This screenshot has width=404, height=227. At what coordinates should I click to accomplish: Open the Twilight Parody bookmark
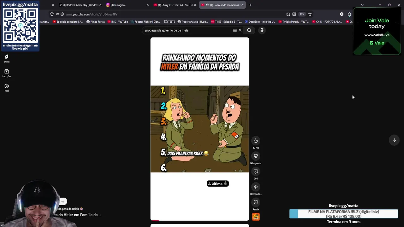coord(293,22)
